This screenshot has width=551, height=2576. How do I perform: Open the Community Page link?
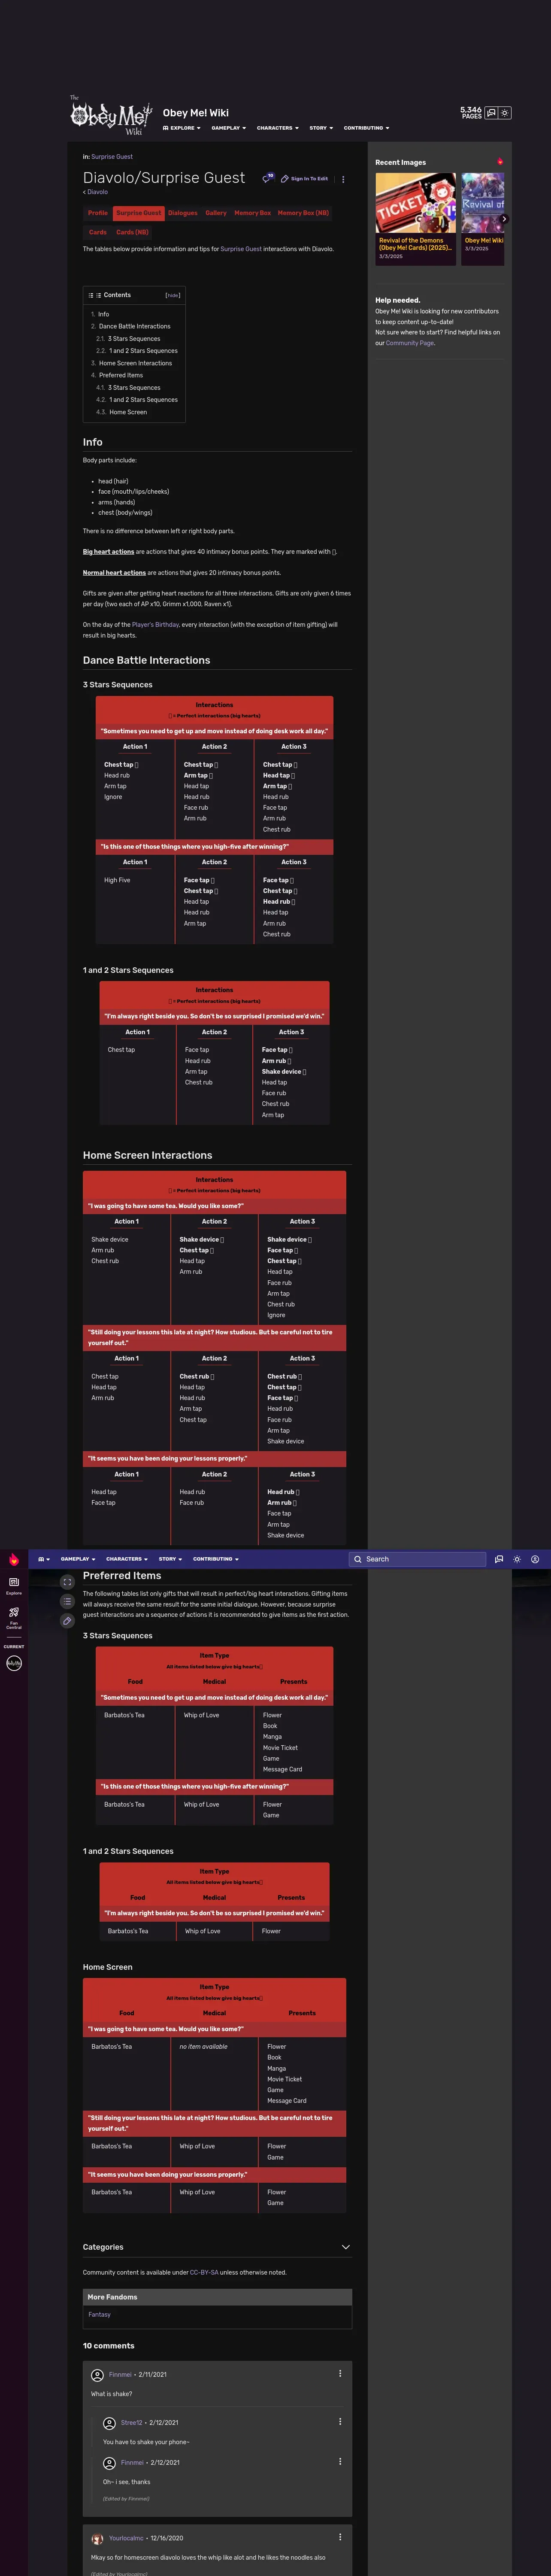pyautogui.click(x=410, y=343)
